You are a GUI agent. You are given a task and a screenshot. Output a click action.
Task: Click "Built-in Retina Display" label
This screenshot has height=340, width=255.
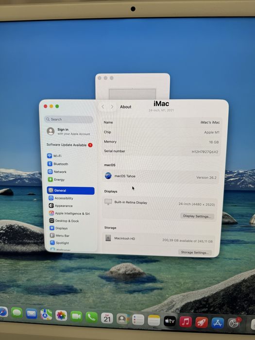click(131, 203)
